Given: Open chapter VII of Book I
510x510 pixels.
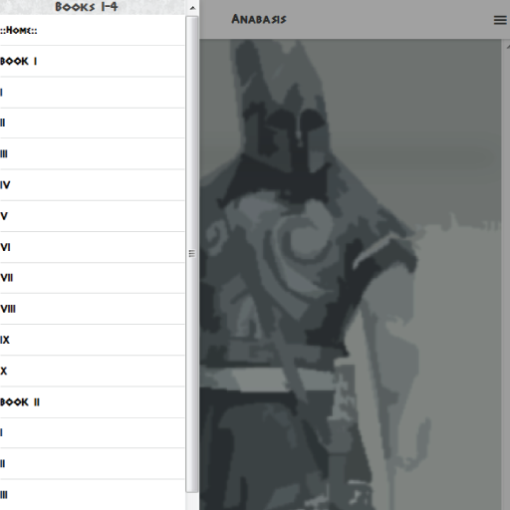Looking at the screenshot, I should (92, 278).
